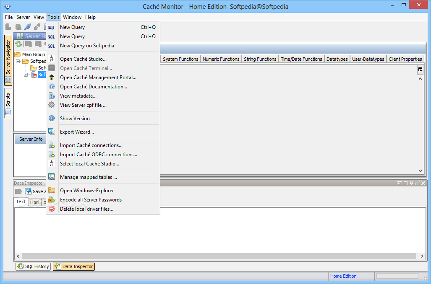Click the gray disconnect plug icon
This screenshot has height=284, width=431.
(37, 27)
